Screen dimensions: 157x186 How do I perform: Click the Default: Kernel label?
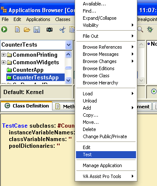tap(24, 92)
